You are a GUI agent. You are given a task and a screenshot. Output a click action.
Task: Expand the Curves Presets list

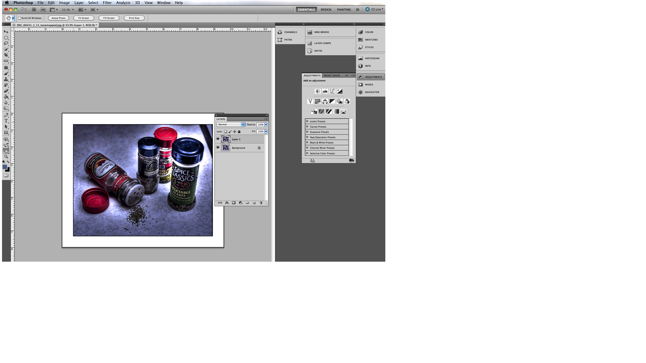coord(307,127)
